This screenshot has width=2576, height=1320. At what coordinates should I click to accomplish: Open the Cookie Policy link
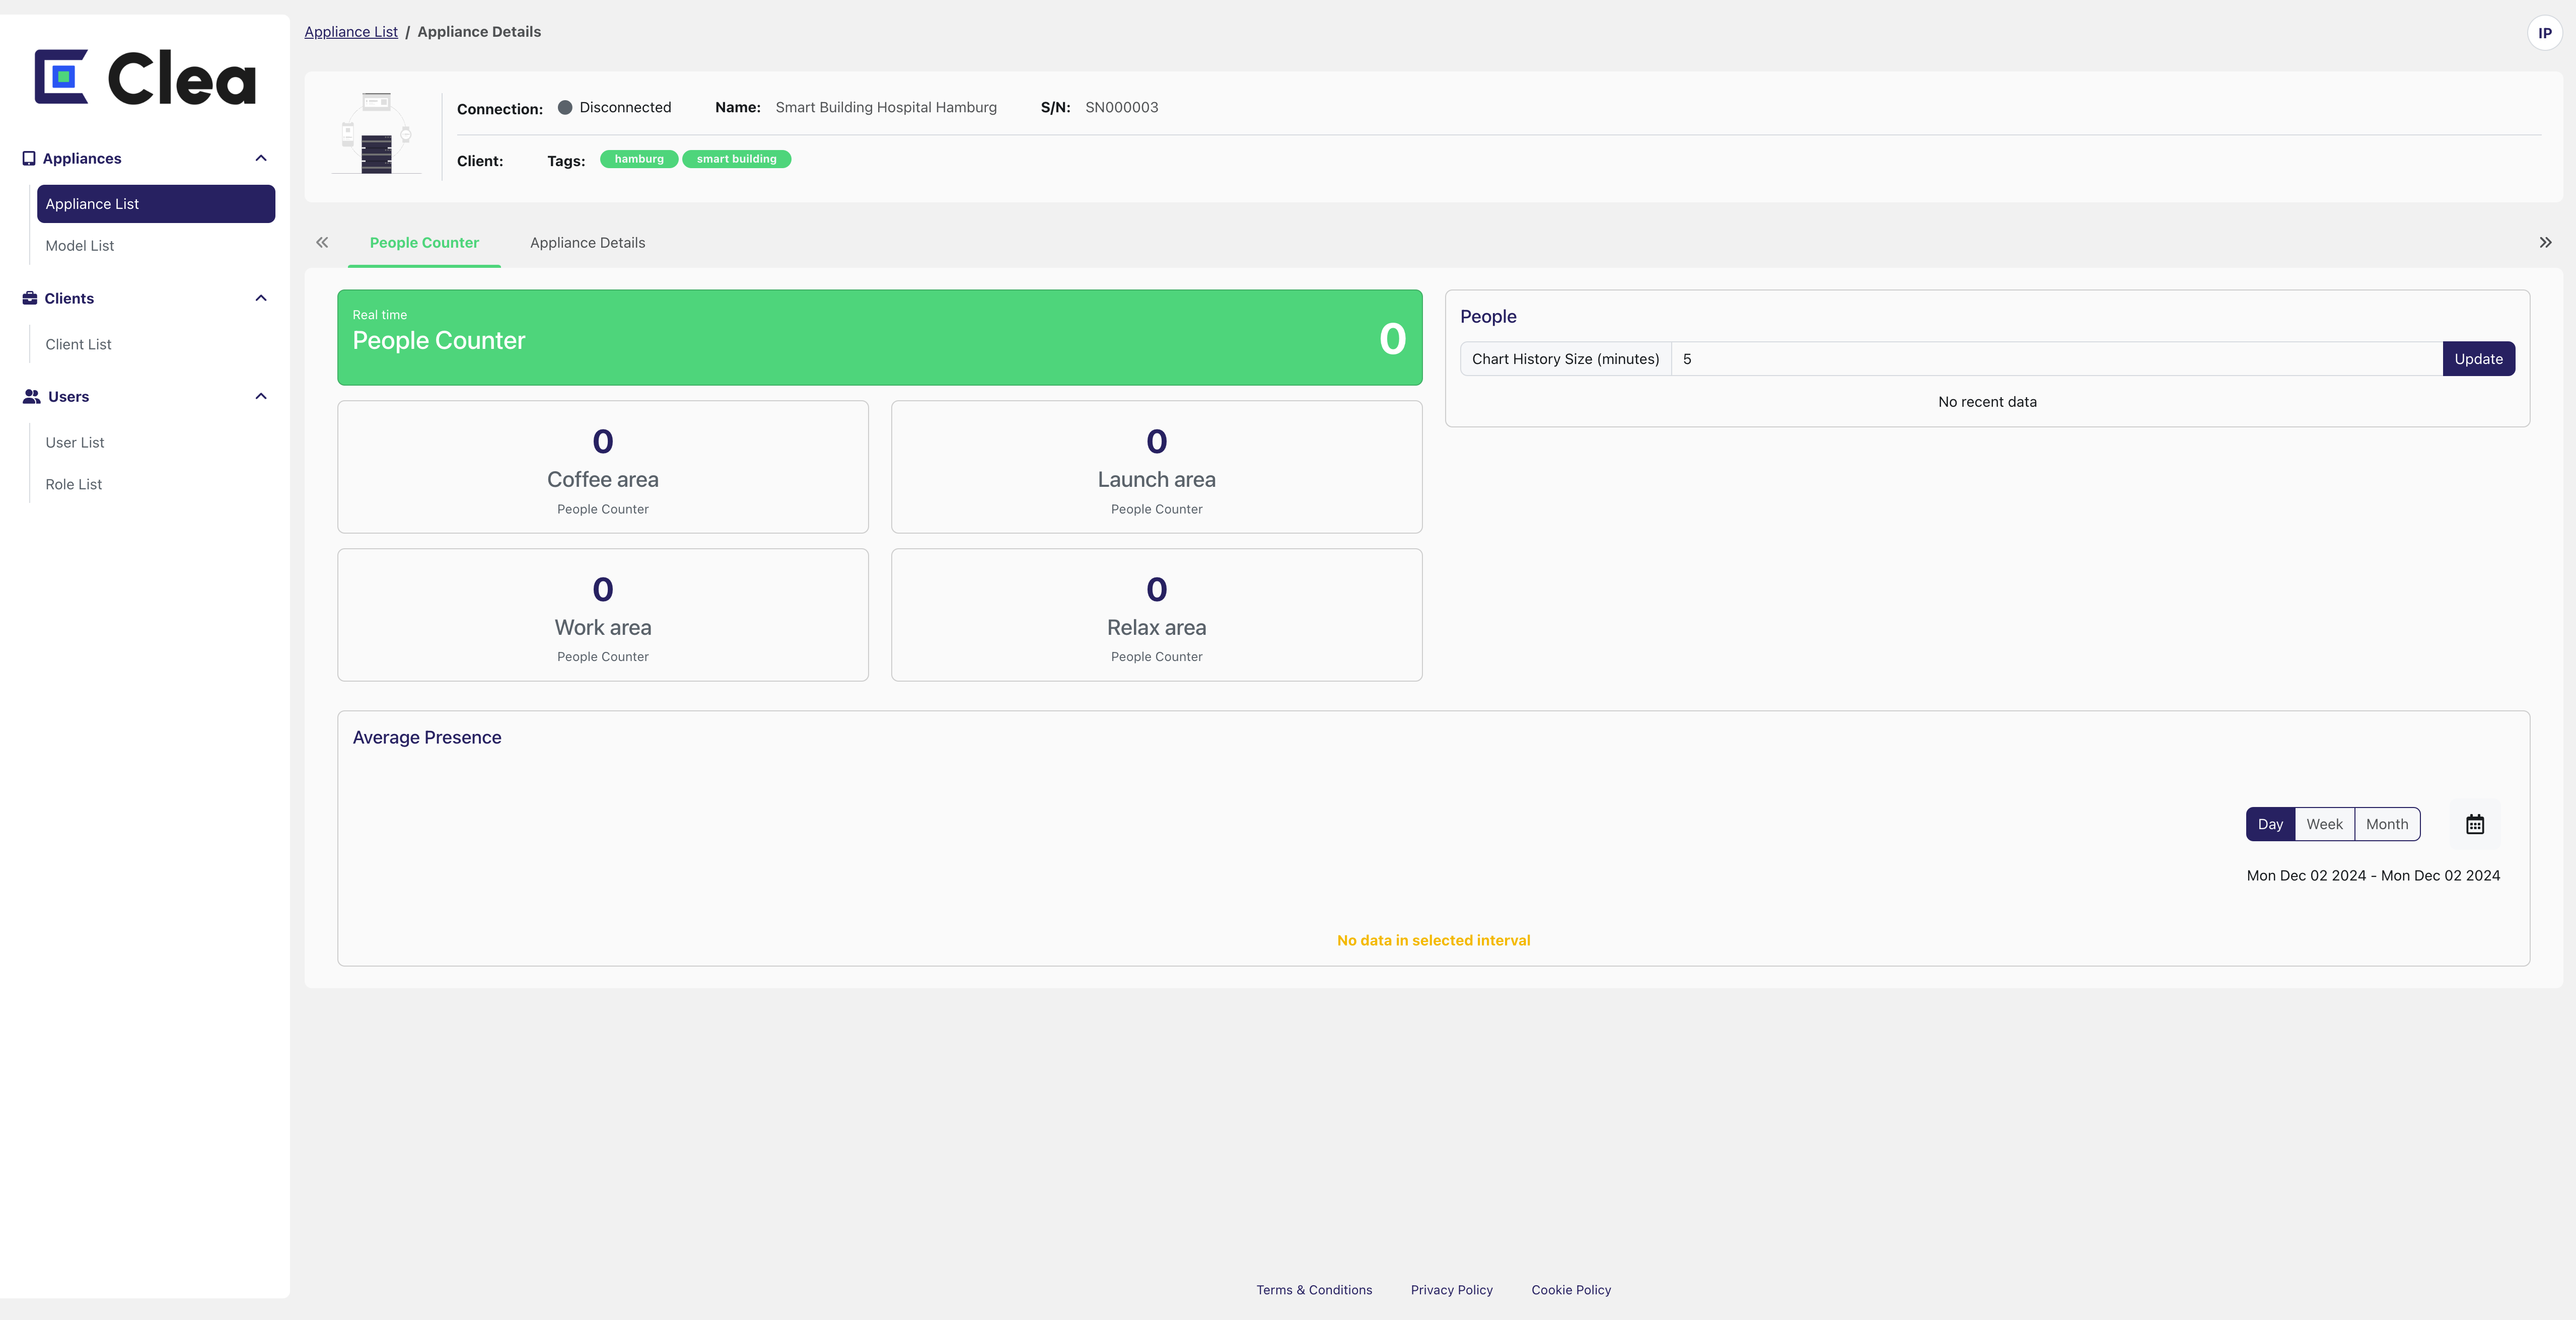[1571, 1290]
